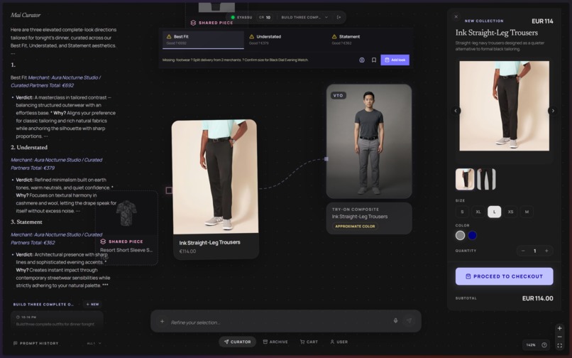Viewport: 572px width, 358px height.
Task: Click the warning icon on Statement tab
Action: tap(334, 36)
